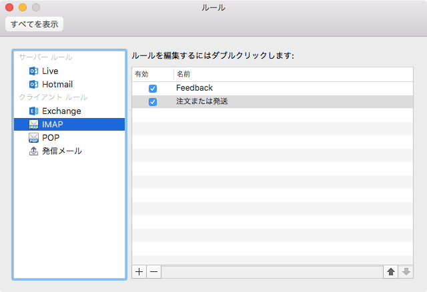Click the 有効 column header

tap(153, 74)
